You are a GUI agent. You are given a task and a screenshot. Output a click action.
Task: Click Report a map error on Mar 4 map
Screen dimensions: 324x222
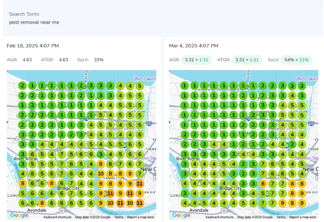point(303,217)
